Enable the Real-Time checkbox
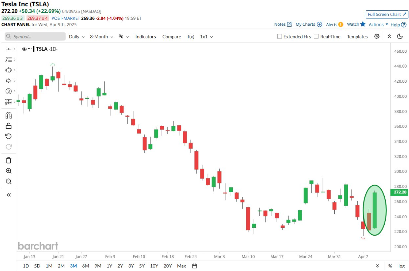 (x=316, y=36)
